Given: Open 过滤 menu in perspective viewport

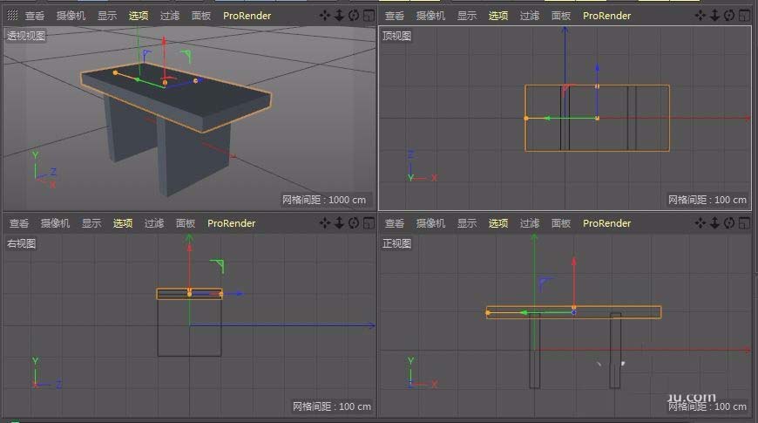Looking at the screenshot, I should pos(170,16).
